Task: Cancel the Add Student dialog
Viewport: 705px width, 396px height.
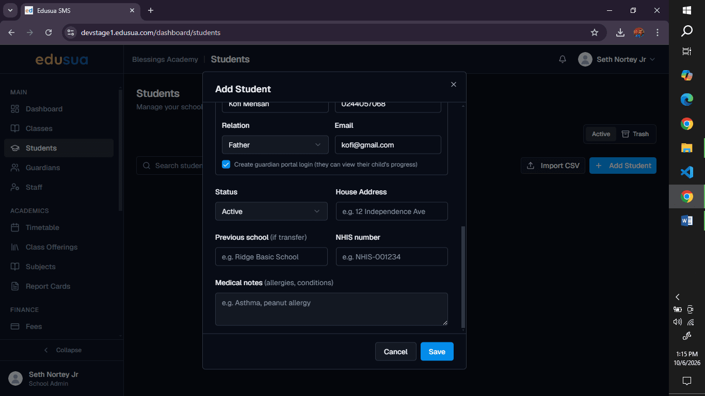Action: point(395,352)
